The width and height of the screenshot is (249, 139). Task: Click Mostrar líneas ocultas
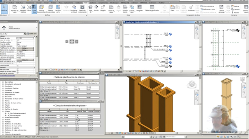[x=41, y=9]
